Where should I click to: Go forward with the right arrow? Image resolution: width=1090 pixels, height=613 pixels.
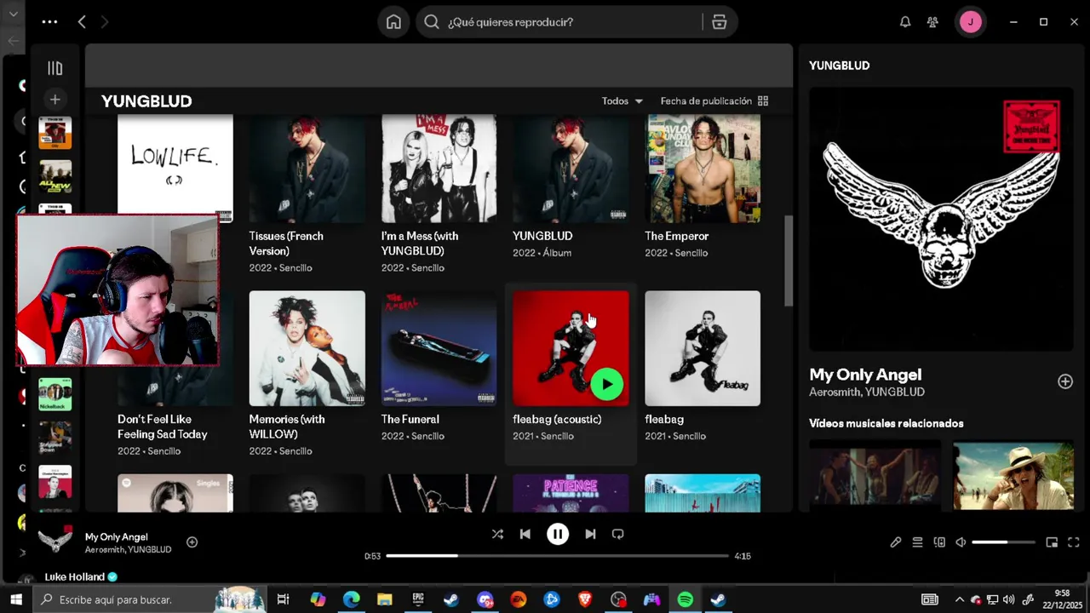point(105,22)
